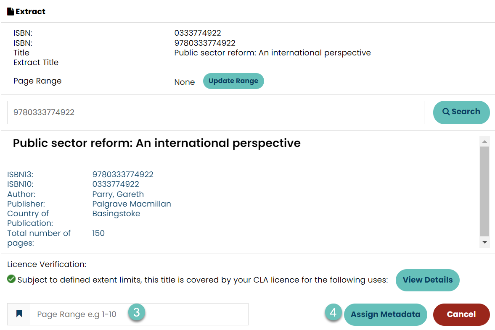Click publisher Palgrave Macmillan

[x=132, y=204]
